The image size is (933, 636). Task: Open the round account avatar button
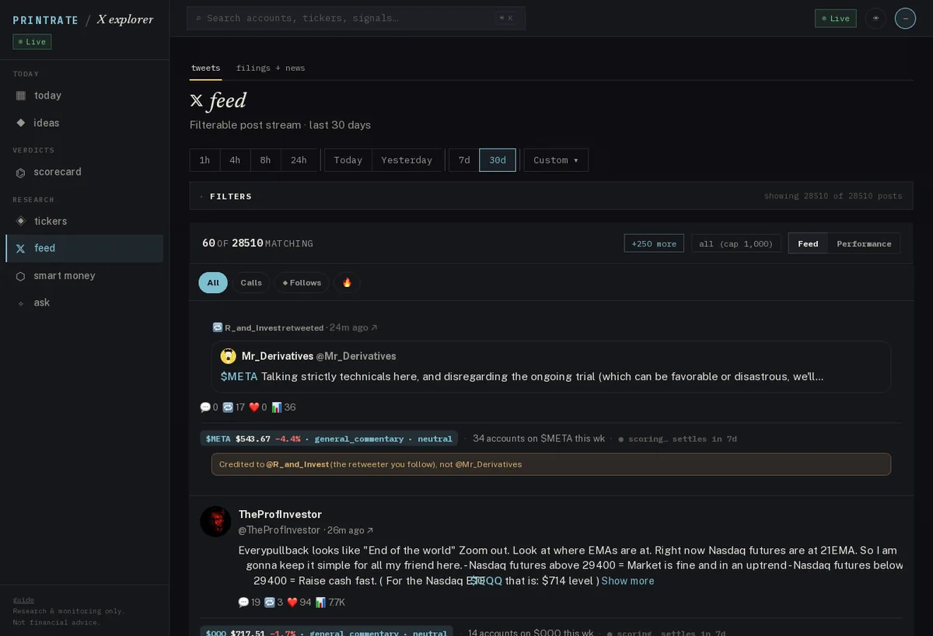tap(905, 19)
